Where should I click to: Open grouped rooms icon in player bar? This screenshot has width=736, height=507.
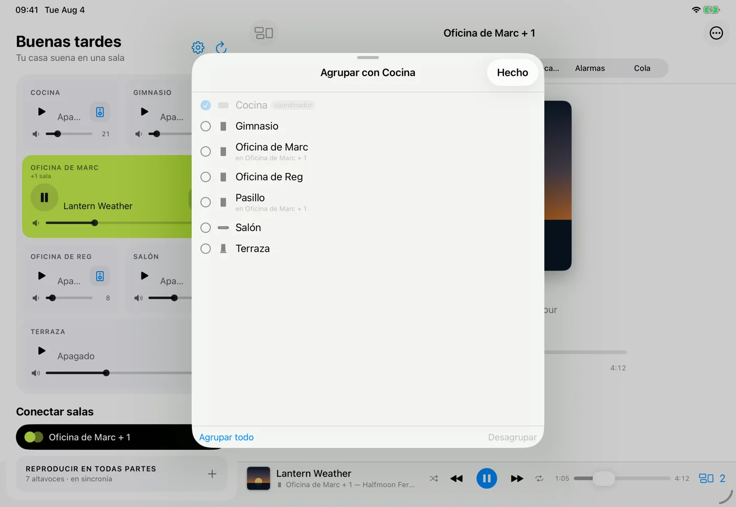point(706,479)
